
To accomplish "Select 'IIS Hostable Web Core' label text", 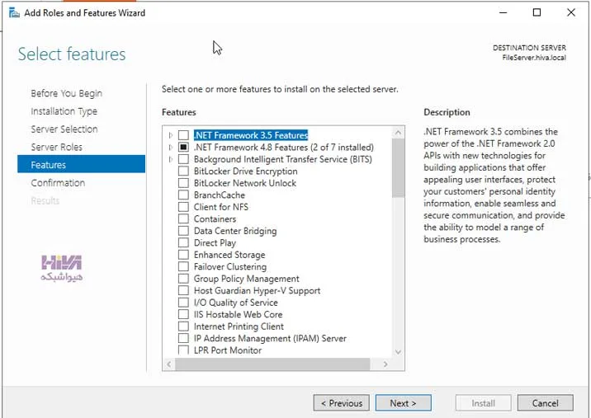I will tap(238, 315).
